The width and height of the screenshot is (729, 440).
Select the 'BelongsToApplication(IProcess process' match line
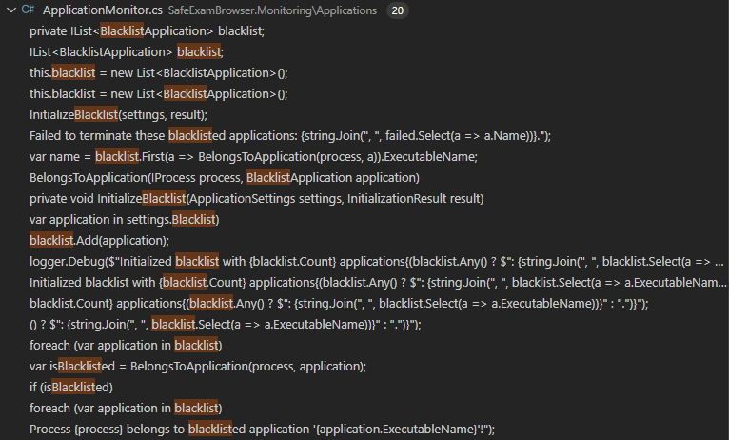tap(225, 178)
